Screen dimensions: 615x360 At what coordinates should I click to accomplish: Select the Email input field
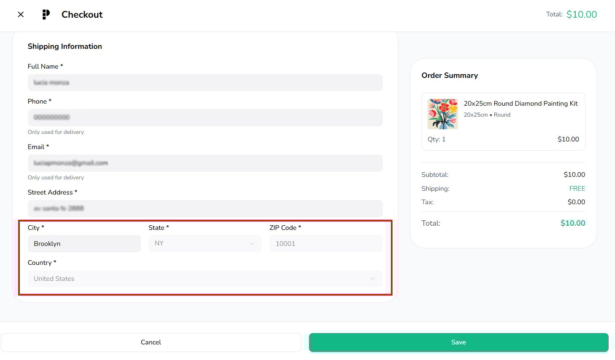[x=205, y=163]
